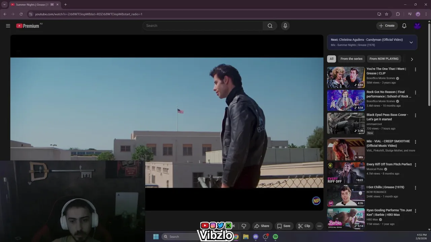Open options for Ryan Gosling "I'm Just Ken"
The width and height of the screenshot is (431, 242).
[x=415, y=211]
